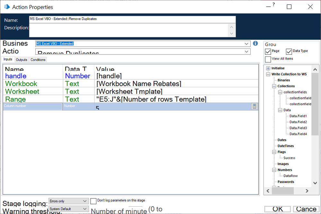The height and width of the screenshot is (214, 321).
Task: Click the Description text area
Action: click(x=129, y=30)
